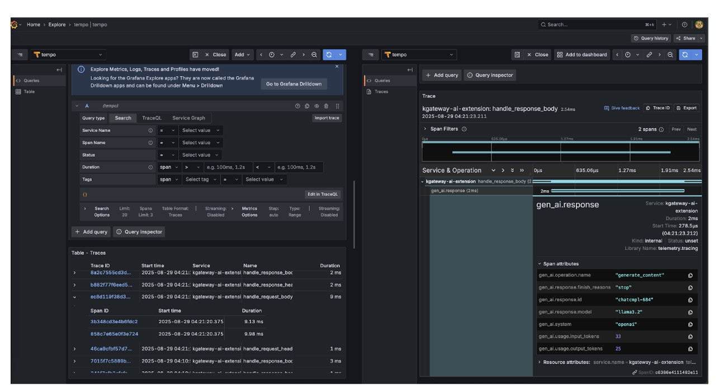Switch query type to TraceQL tab

tap(152, 118)
